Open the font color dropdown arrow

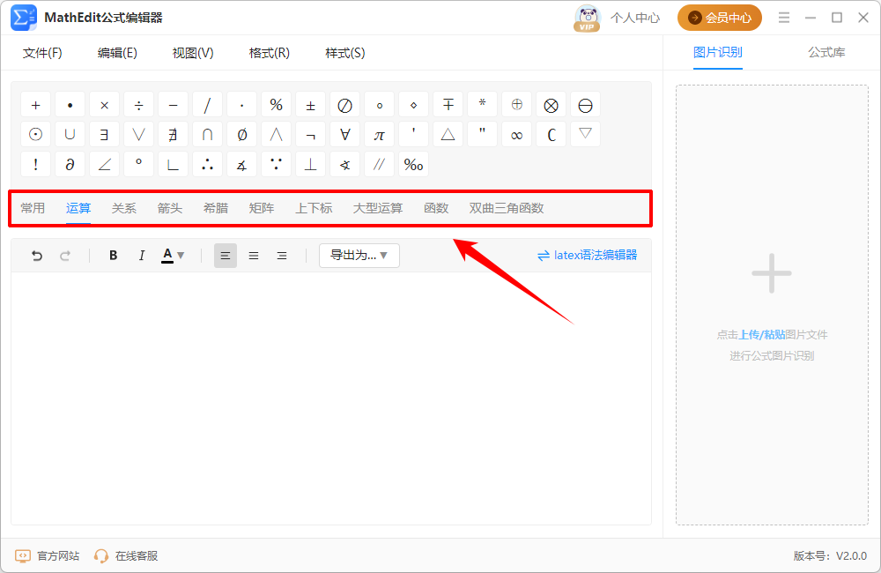pos(181,256)
